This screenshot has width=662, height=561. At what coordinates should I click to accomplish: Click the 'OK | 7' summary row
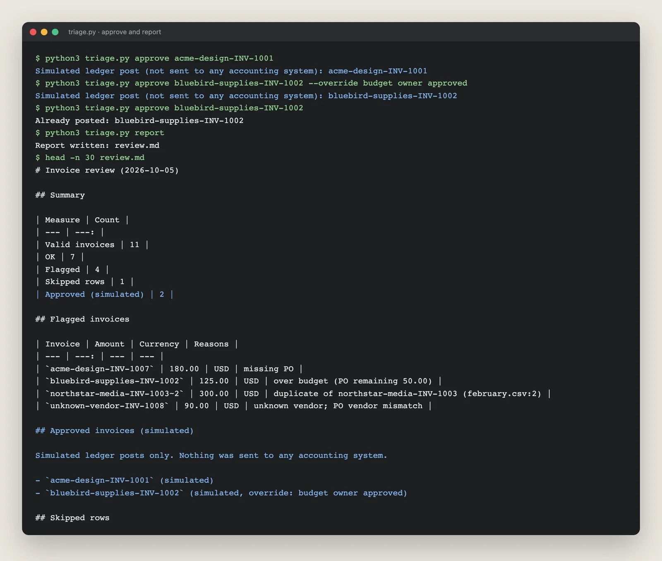click(60, 257)
